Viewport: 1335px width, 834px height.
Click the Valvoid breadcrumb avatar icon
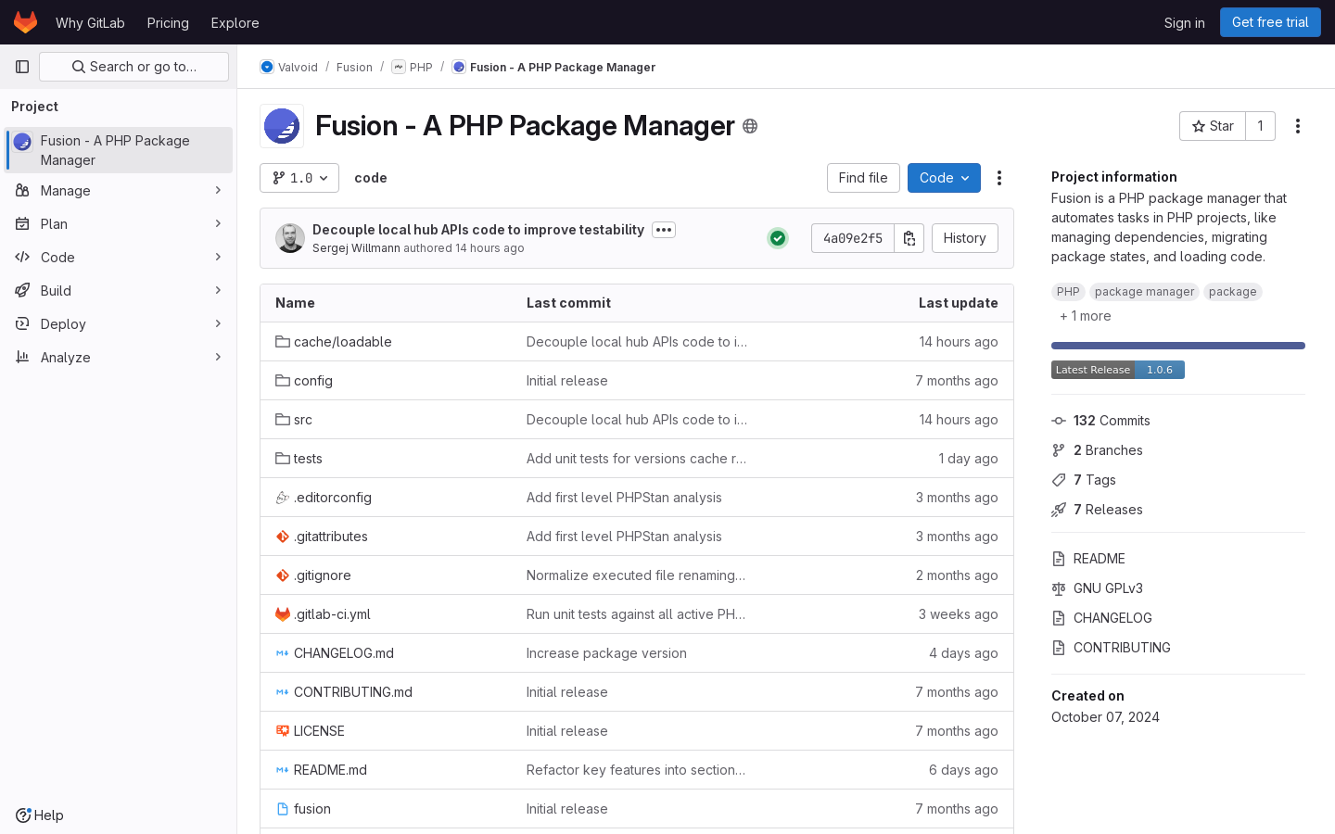(x=267, y=67)
